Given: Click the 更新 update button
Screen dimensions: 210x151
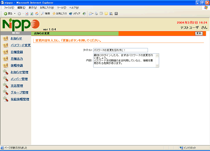Looking at the screenshot, I should tap(199, 34).
